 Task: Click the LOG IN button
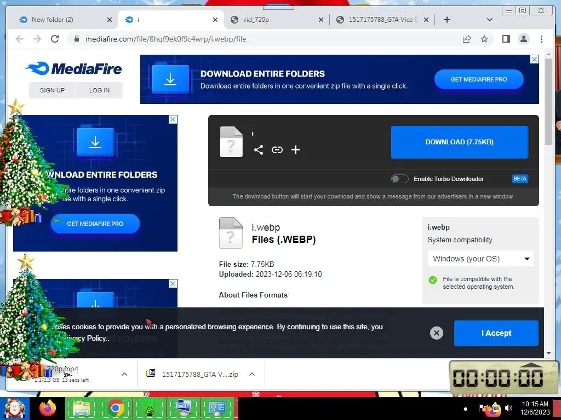(100, 90)
